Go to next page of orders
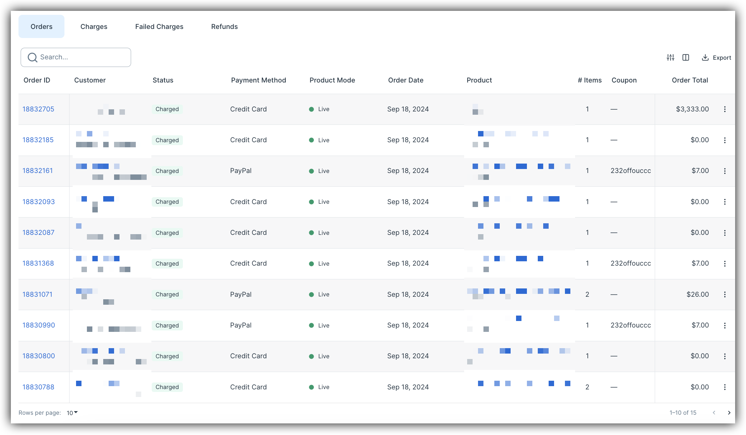Viewport: 746px width, 435px height. click(729, 413)
